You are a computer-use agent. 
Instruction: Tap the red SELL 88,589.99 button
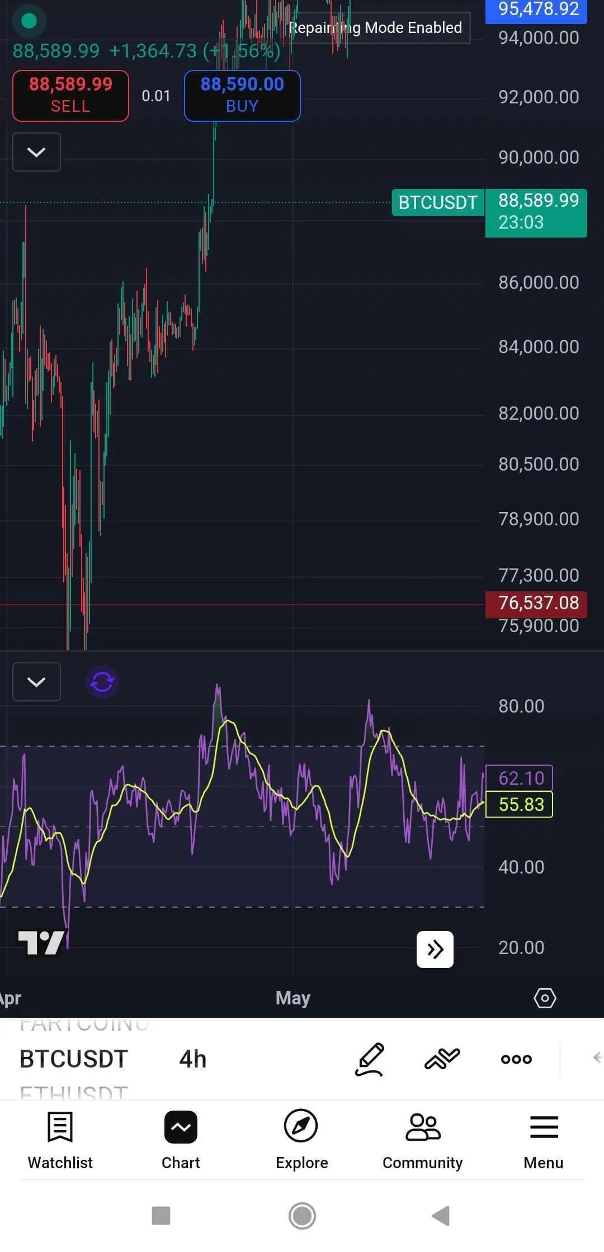click(70, 96)
